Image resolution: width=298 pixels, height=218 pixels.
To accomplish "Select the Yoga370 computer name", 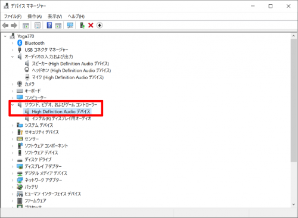I will (26, 36).
